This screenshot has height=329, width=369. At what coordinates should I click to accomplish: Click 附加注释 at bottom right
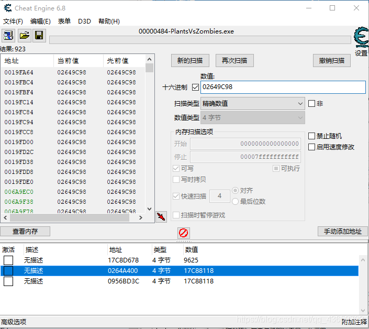[x=354, y=322]
